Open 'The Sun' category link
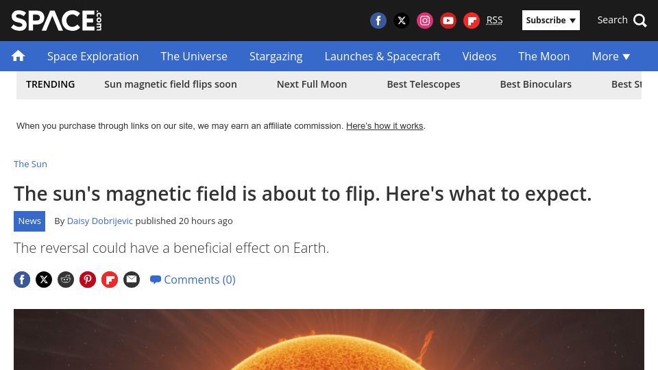Screen dimensions: 658x370 click(x=30, y=164)
